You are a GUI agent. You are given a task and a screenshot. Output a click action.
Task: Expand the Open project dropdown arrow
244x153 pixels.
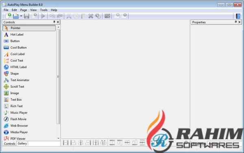point(21,16)
